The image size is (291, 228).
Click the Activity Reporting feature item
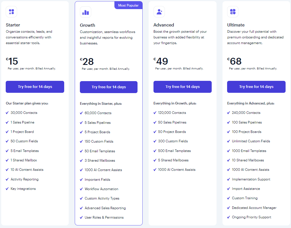(x=25, y=179)
